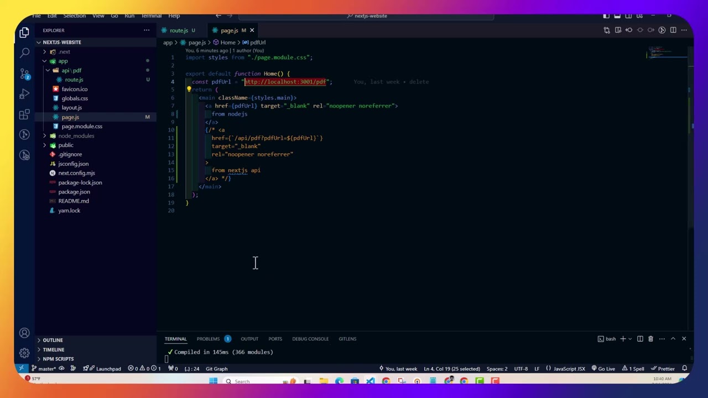Open layout.js in explorer
The width and height of the screenshot is (708, 398).
tap(71, 108)
